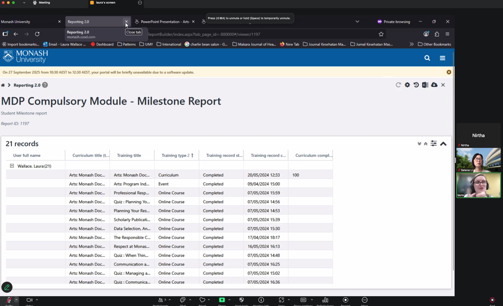Open the Polls/quizzes bar chart control
This screenshot has width=503, height=306.
point(325,300)
